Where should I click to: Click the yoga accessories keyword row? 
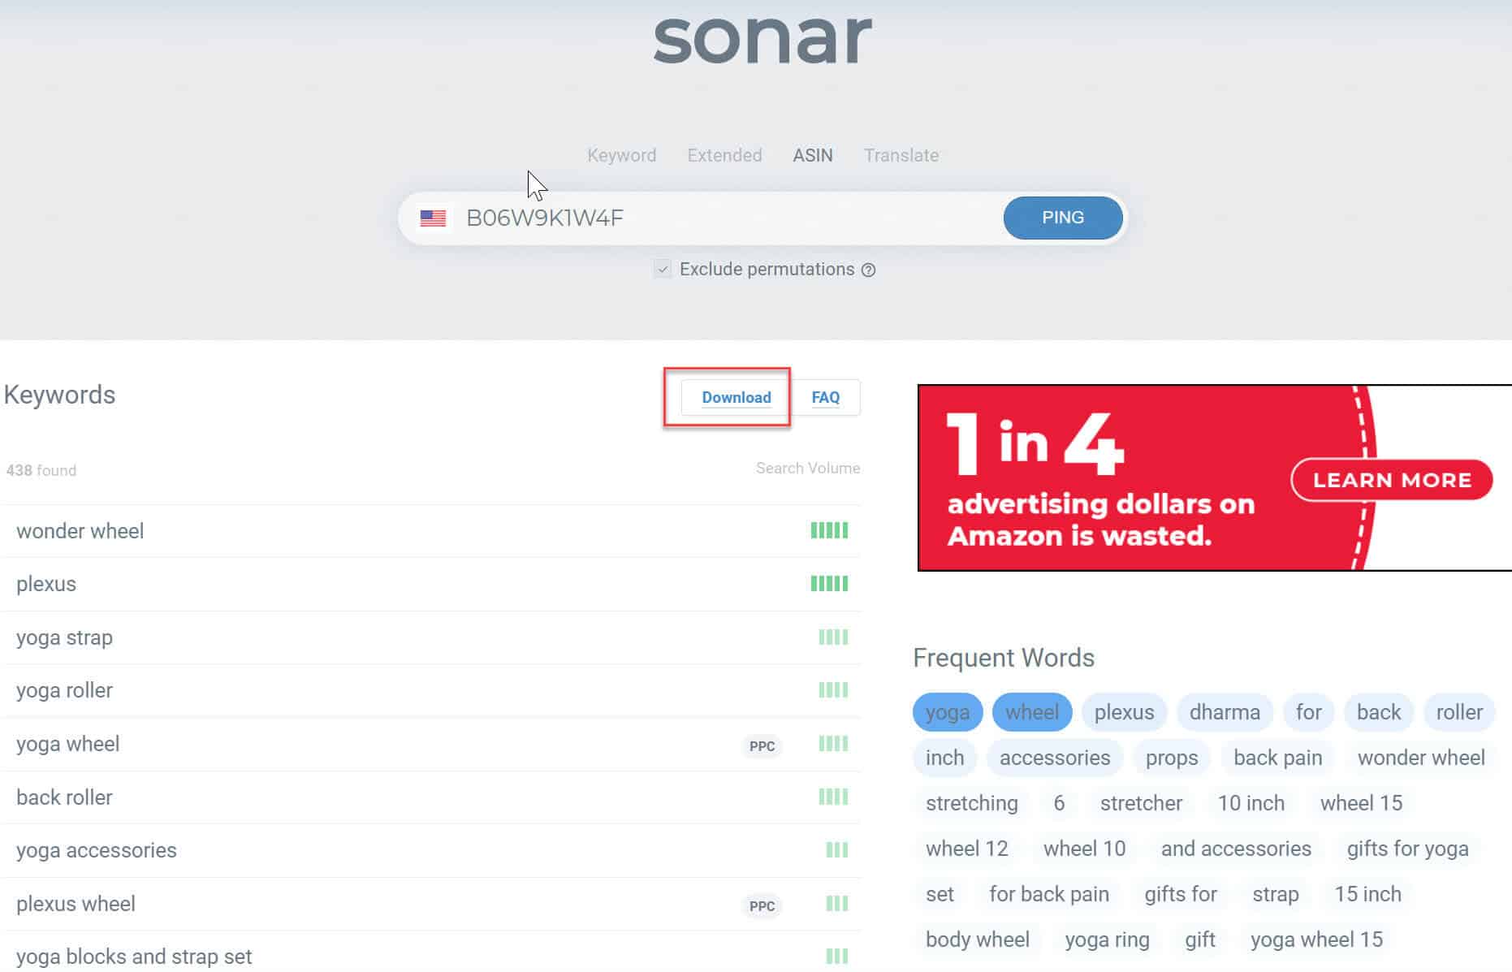pyautogui.click(x=97, y=850)
